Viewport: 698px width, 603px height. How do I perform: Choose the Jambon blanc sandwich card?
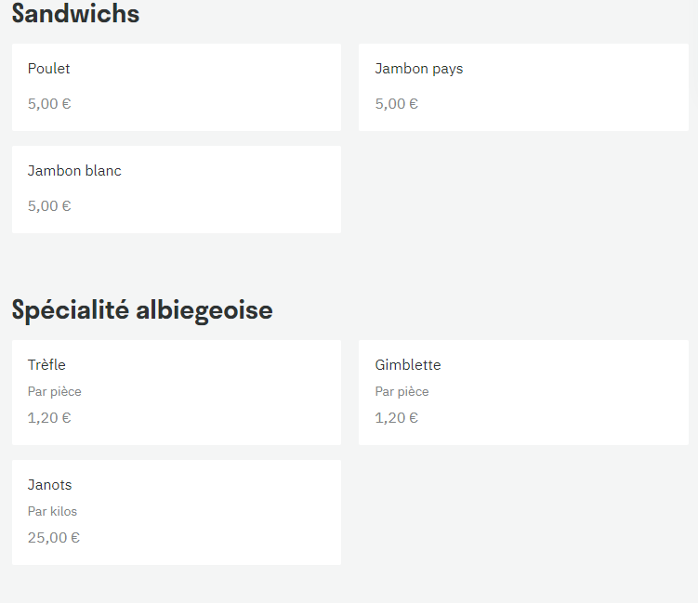coord(177,190)
